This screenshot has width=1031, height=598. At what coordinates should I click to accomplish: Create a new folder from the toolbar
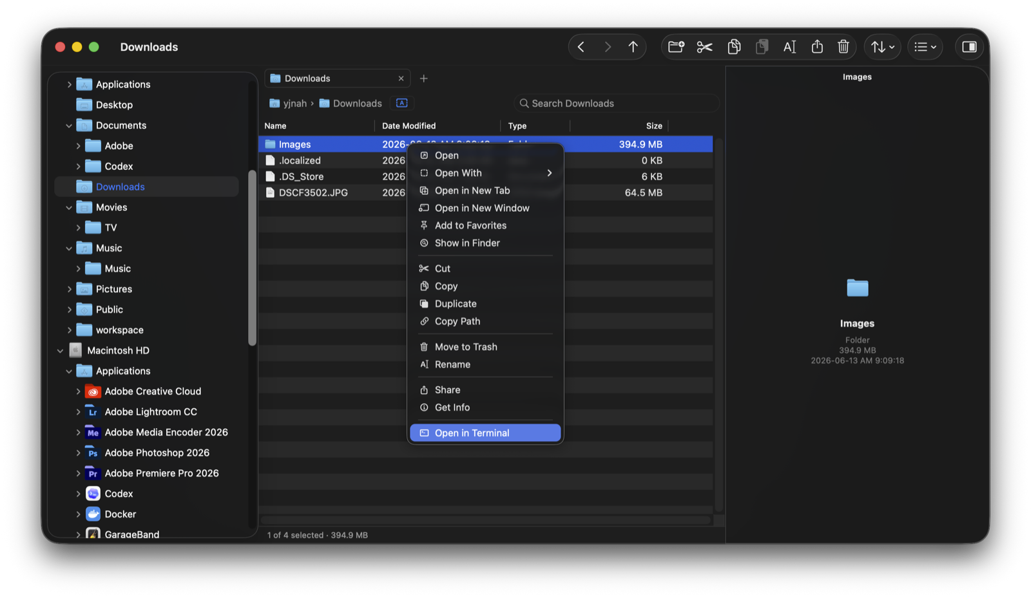click(676, 47)
